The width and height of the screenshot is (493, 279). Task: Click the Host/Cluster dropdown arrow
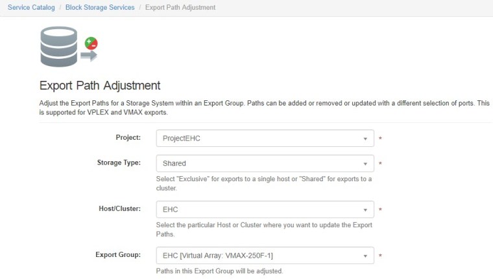(365, 210)
